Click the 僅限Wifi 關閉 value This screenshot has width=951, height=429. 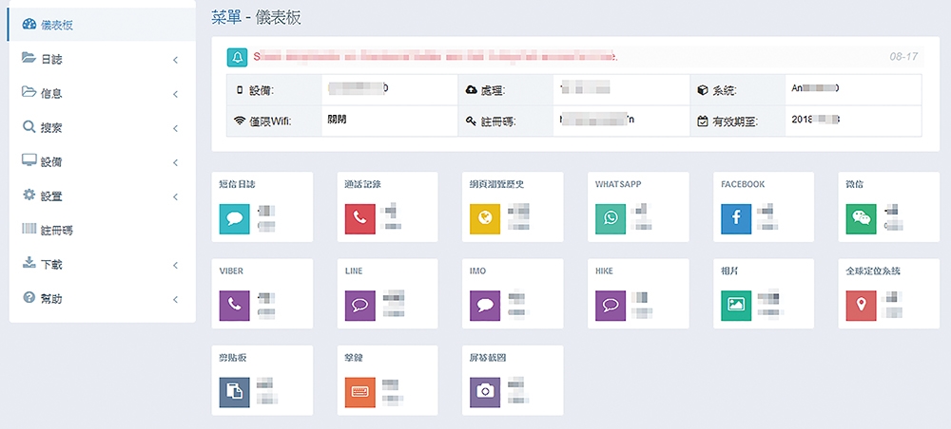click(337, 120)
